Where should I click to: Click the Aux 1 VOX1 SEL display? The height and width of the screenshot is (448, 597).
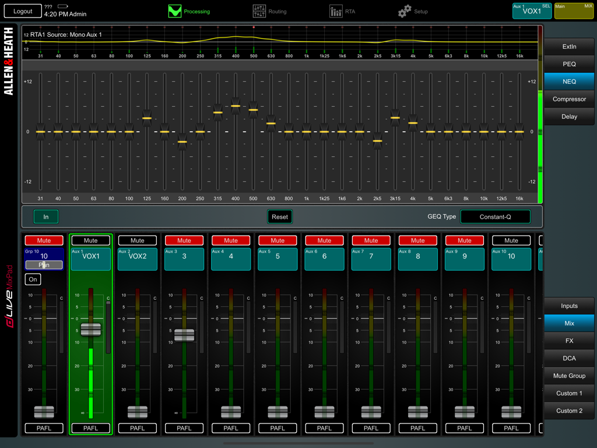click(x=531, y=10)
